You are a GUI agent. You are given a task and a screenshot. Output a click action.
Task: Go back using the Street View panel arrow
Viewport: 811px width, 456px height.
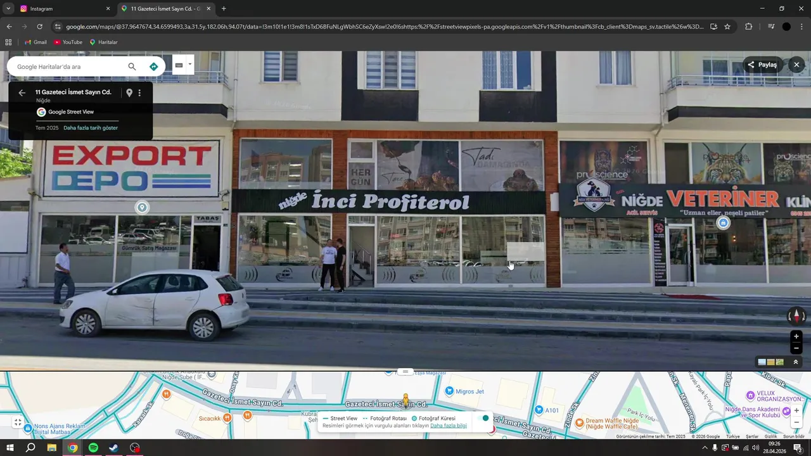[x=22, y=92]
